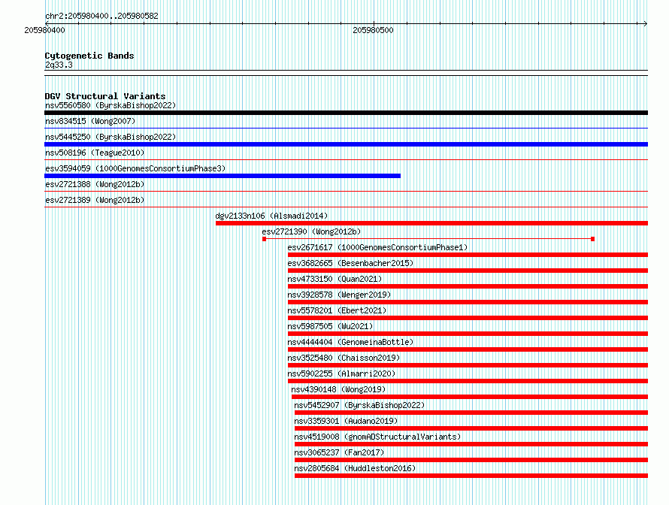Open nsv3525480 (Chaisson2019) variant label
Screen dimensions: 669x505
pos(344,358)
